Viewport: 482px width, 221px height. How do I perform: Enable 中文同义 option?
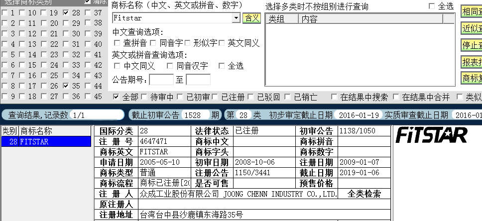tap(117, 66)
